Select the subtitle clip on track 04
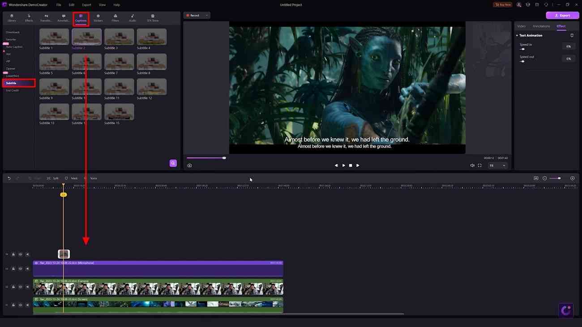The width and height of the screenshot is (582, 327). tap(64, 254)
